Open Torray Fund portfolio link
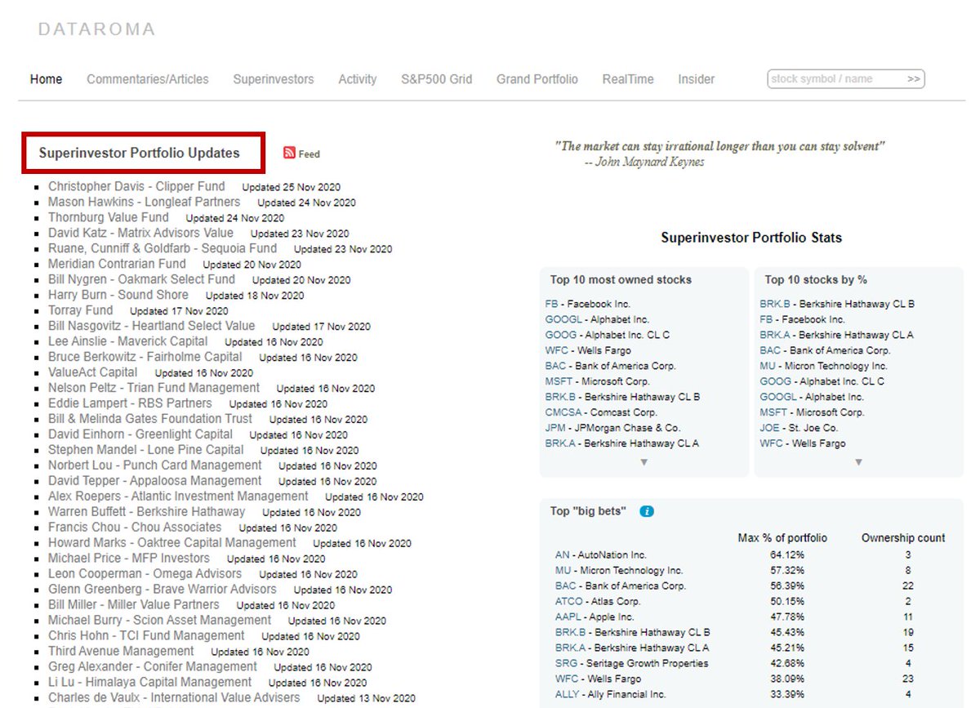This screenshot has height=708, width=980. click(81, 310)
